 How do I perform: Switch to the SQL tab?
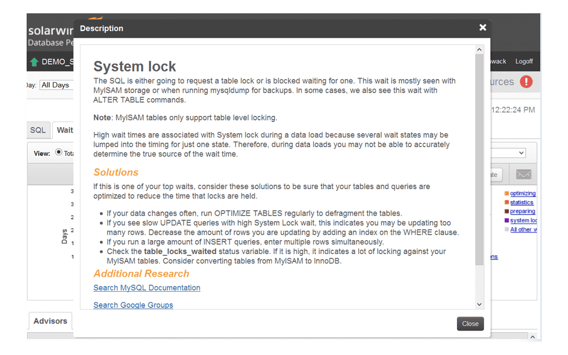[38, 130]
